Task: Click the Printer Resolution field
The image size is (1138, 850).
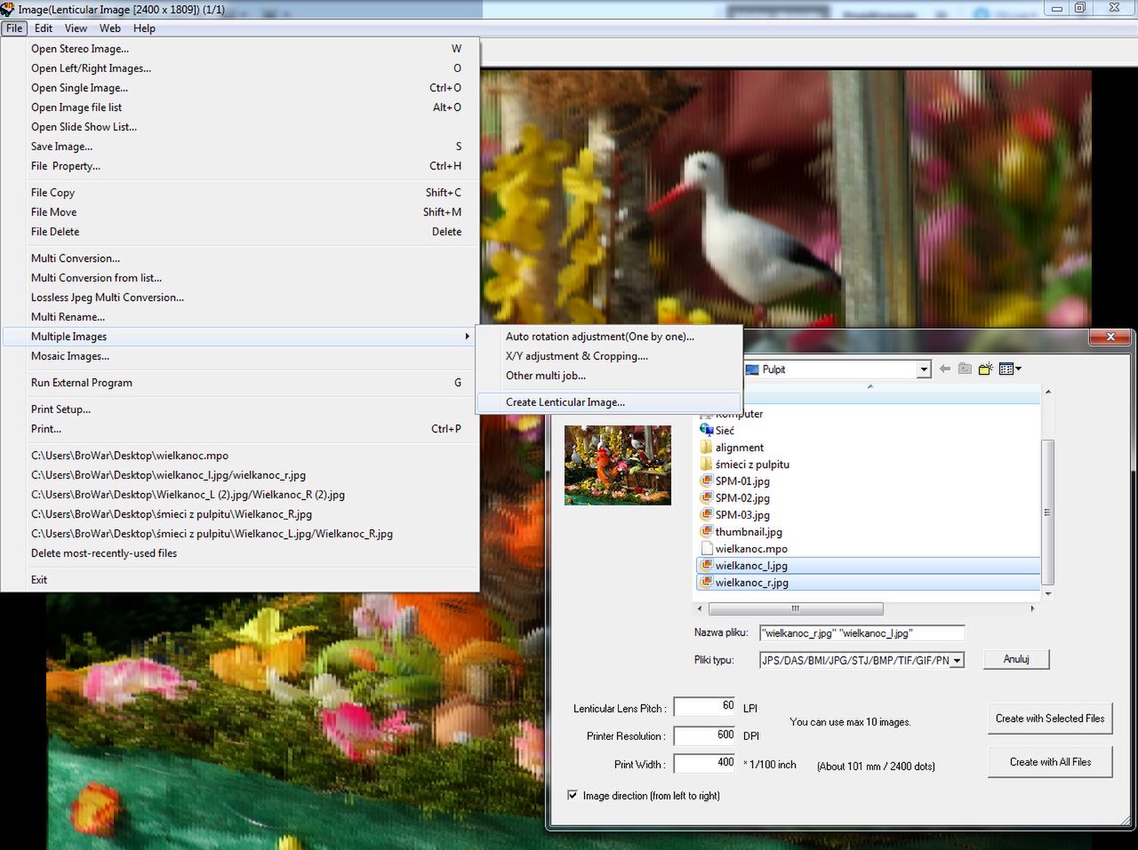Action: click(706, 735)
